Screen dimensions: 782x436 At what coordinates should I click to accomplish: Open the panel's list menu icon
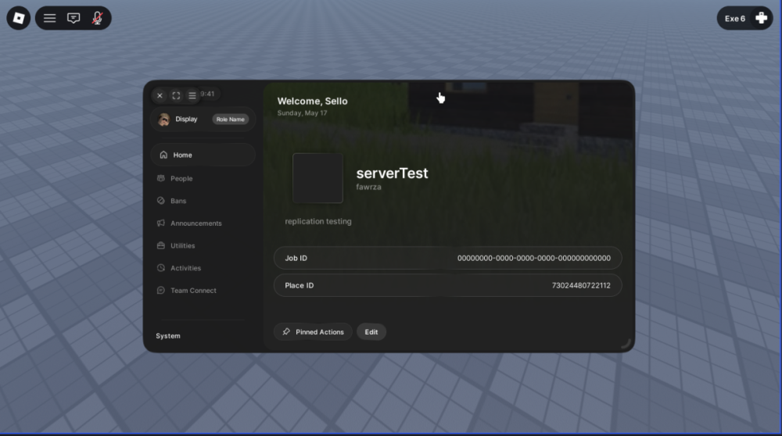pos(192,95)
